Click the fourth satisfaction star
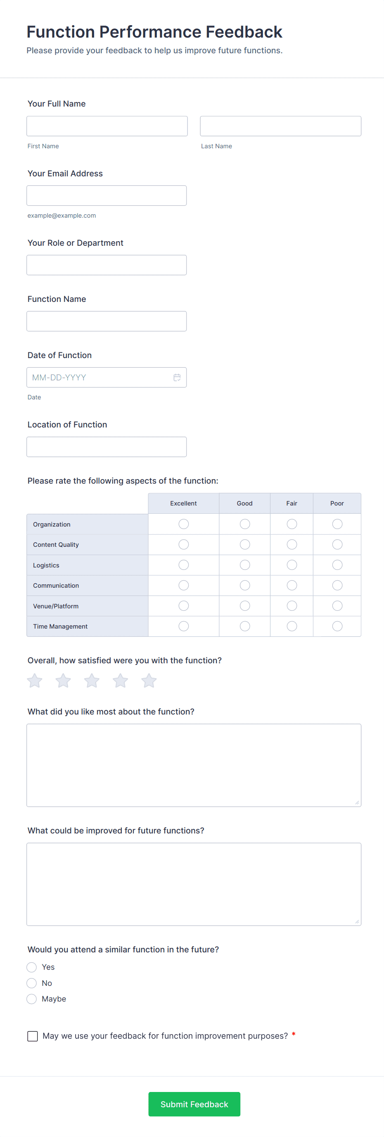The image size is (384, 1137). [121, 681]
